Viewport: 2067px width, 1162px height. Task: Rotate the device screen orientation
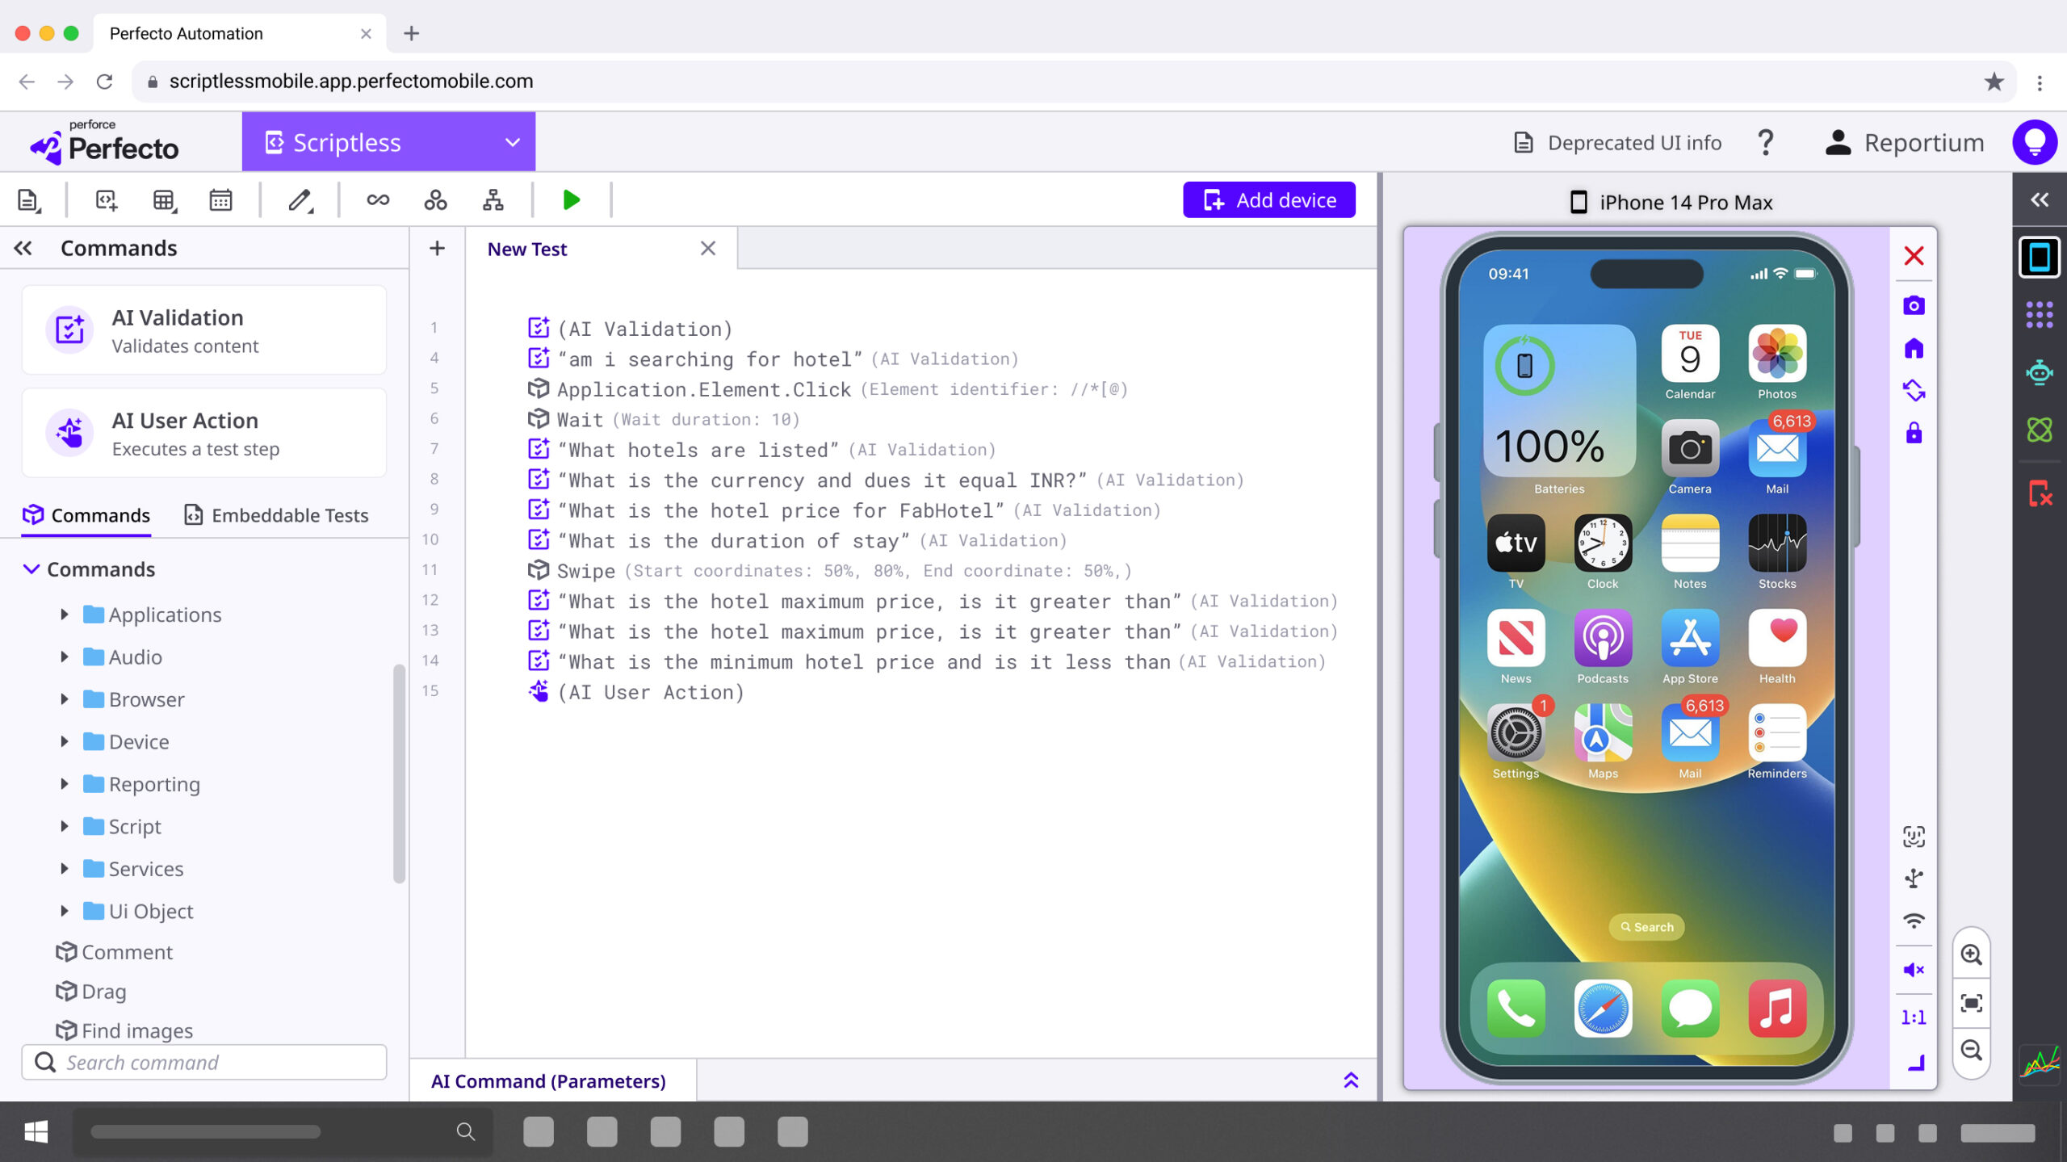(x=1914, y=391)
